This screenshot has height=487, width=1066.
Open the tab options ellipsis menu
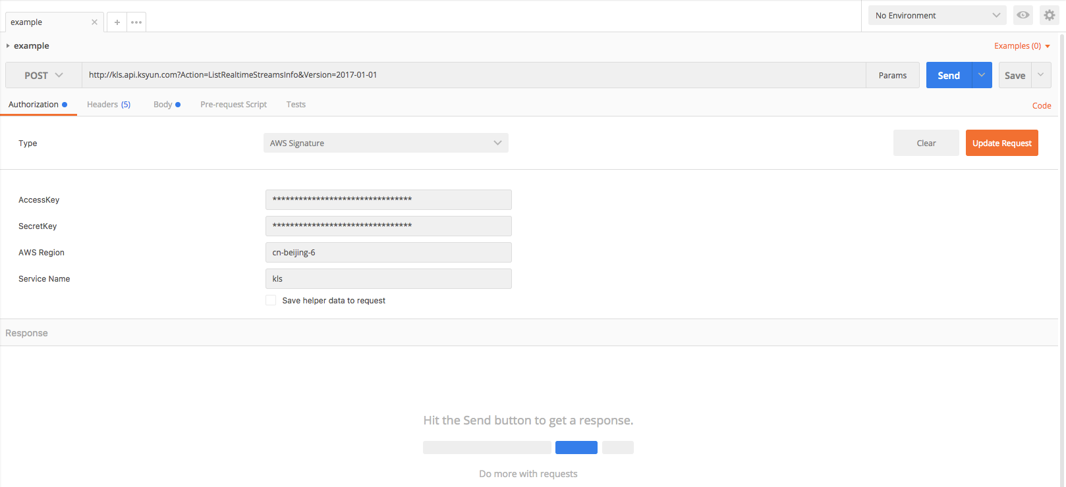(136, 22)
